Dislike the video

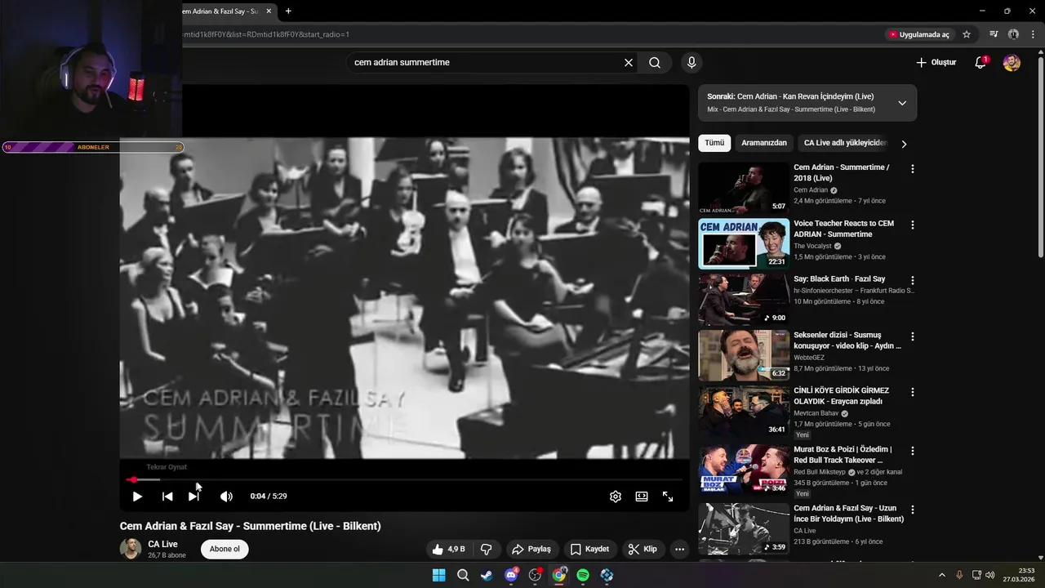point(486,550)
